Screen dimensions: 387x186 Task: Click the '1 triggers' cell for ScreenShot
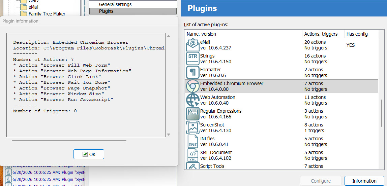click(x=314, y=131)
